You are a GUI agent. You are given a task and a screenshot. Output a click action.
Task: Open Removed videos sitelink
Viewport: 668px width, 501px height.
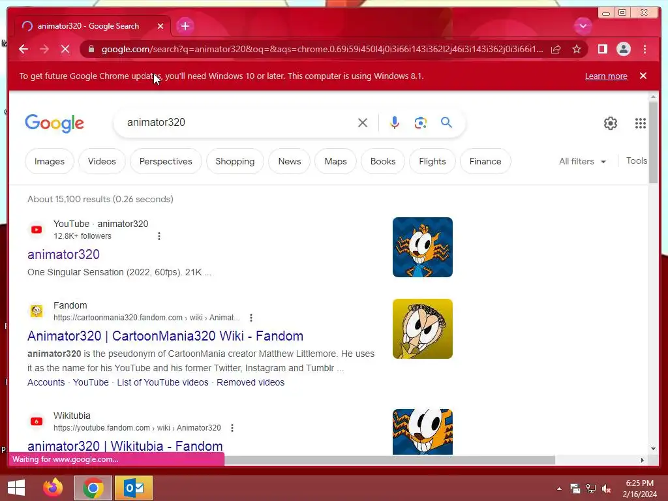pos(250,382)
